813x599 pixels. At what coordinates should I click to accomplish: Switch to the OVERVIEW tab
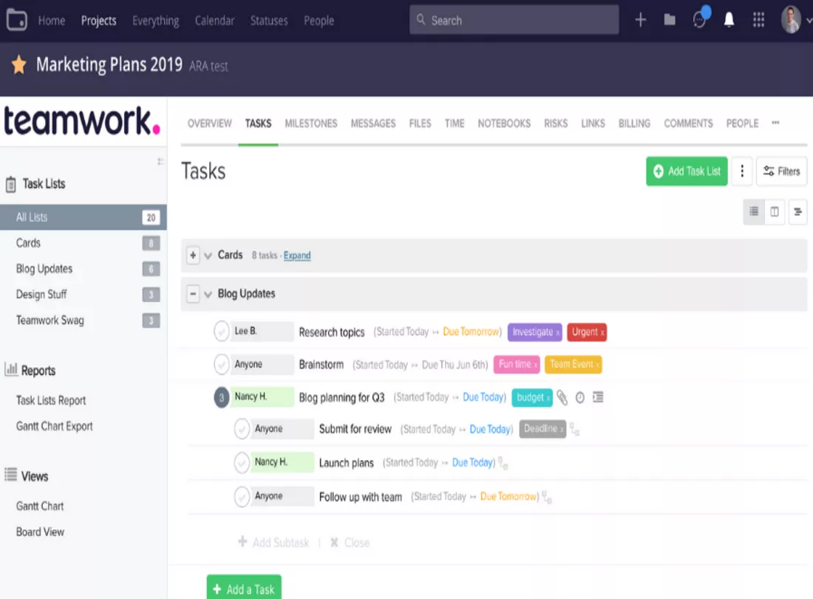209,123
